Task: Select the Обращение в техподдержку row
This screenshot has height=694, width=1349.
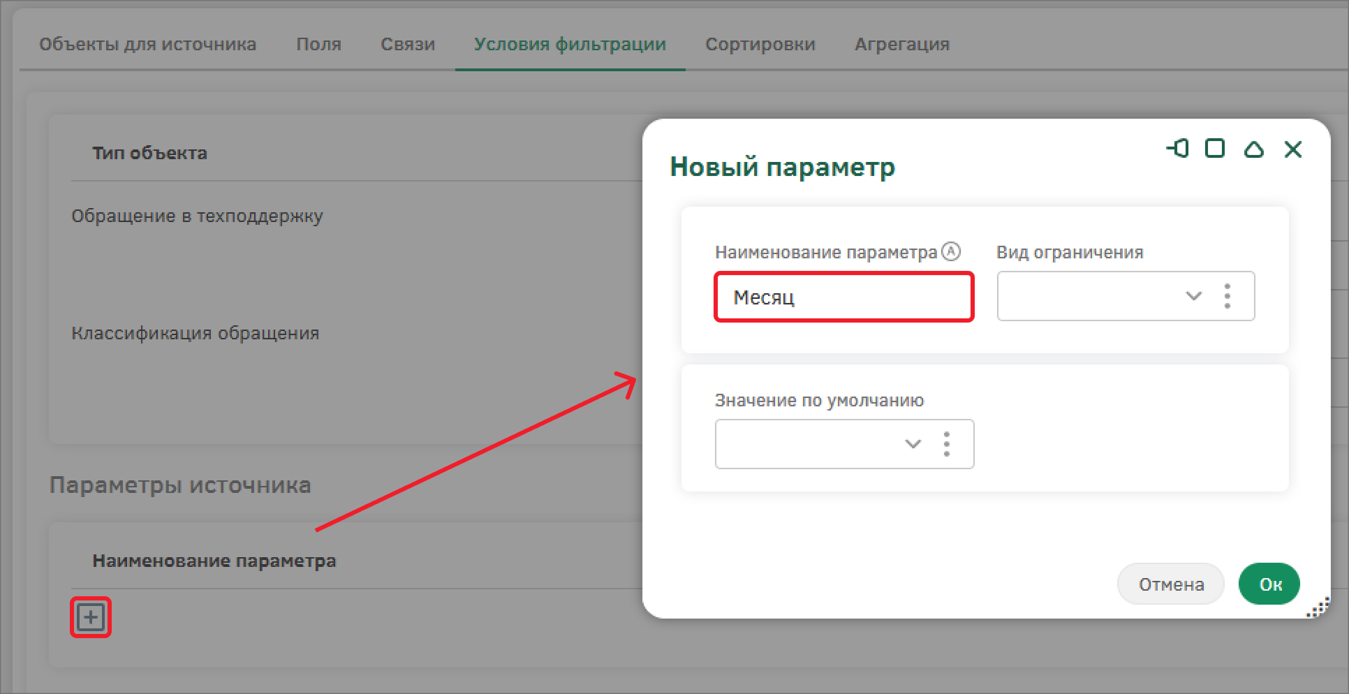Action: tap(197, 216)
